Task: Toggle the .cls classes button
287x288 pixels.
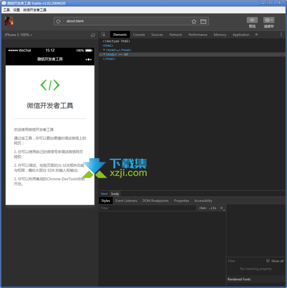Action: [212, 208]
